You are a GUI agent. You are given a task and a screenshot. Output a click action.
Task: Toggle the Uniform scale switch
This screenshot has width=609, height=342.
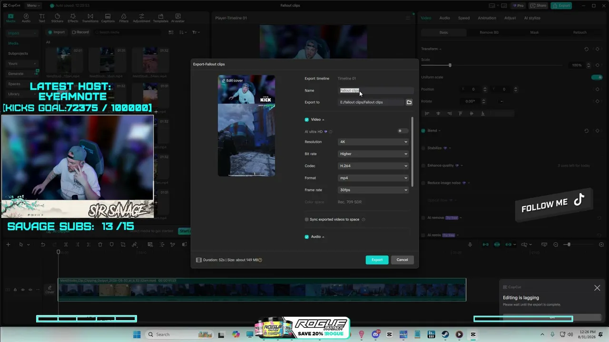click(x=597, y=77)
